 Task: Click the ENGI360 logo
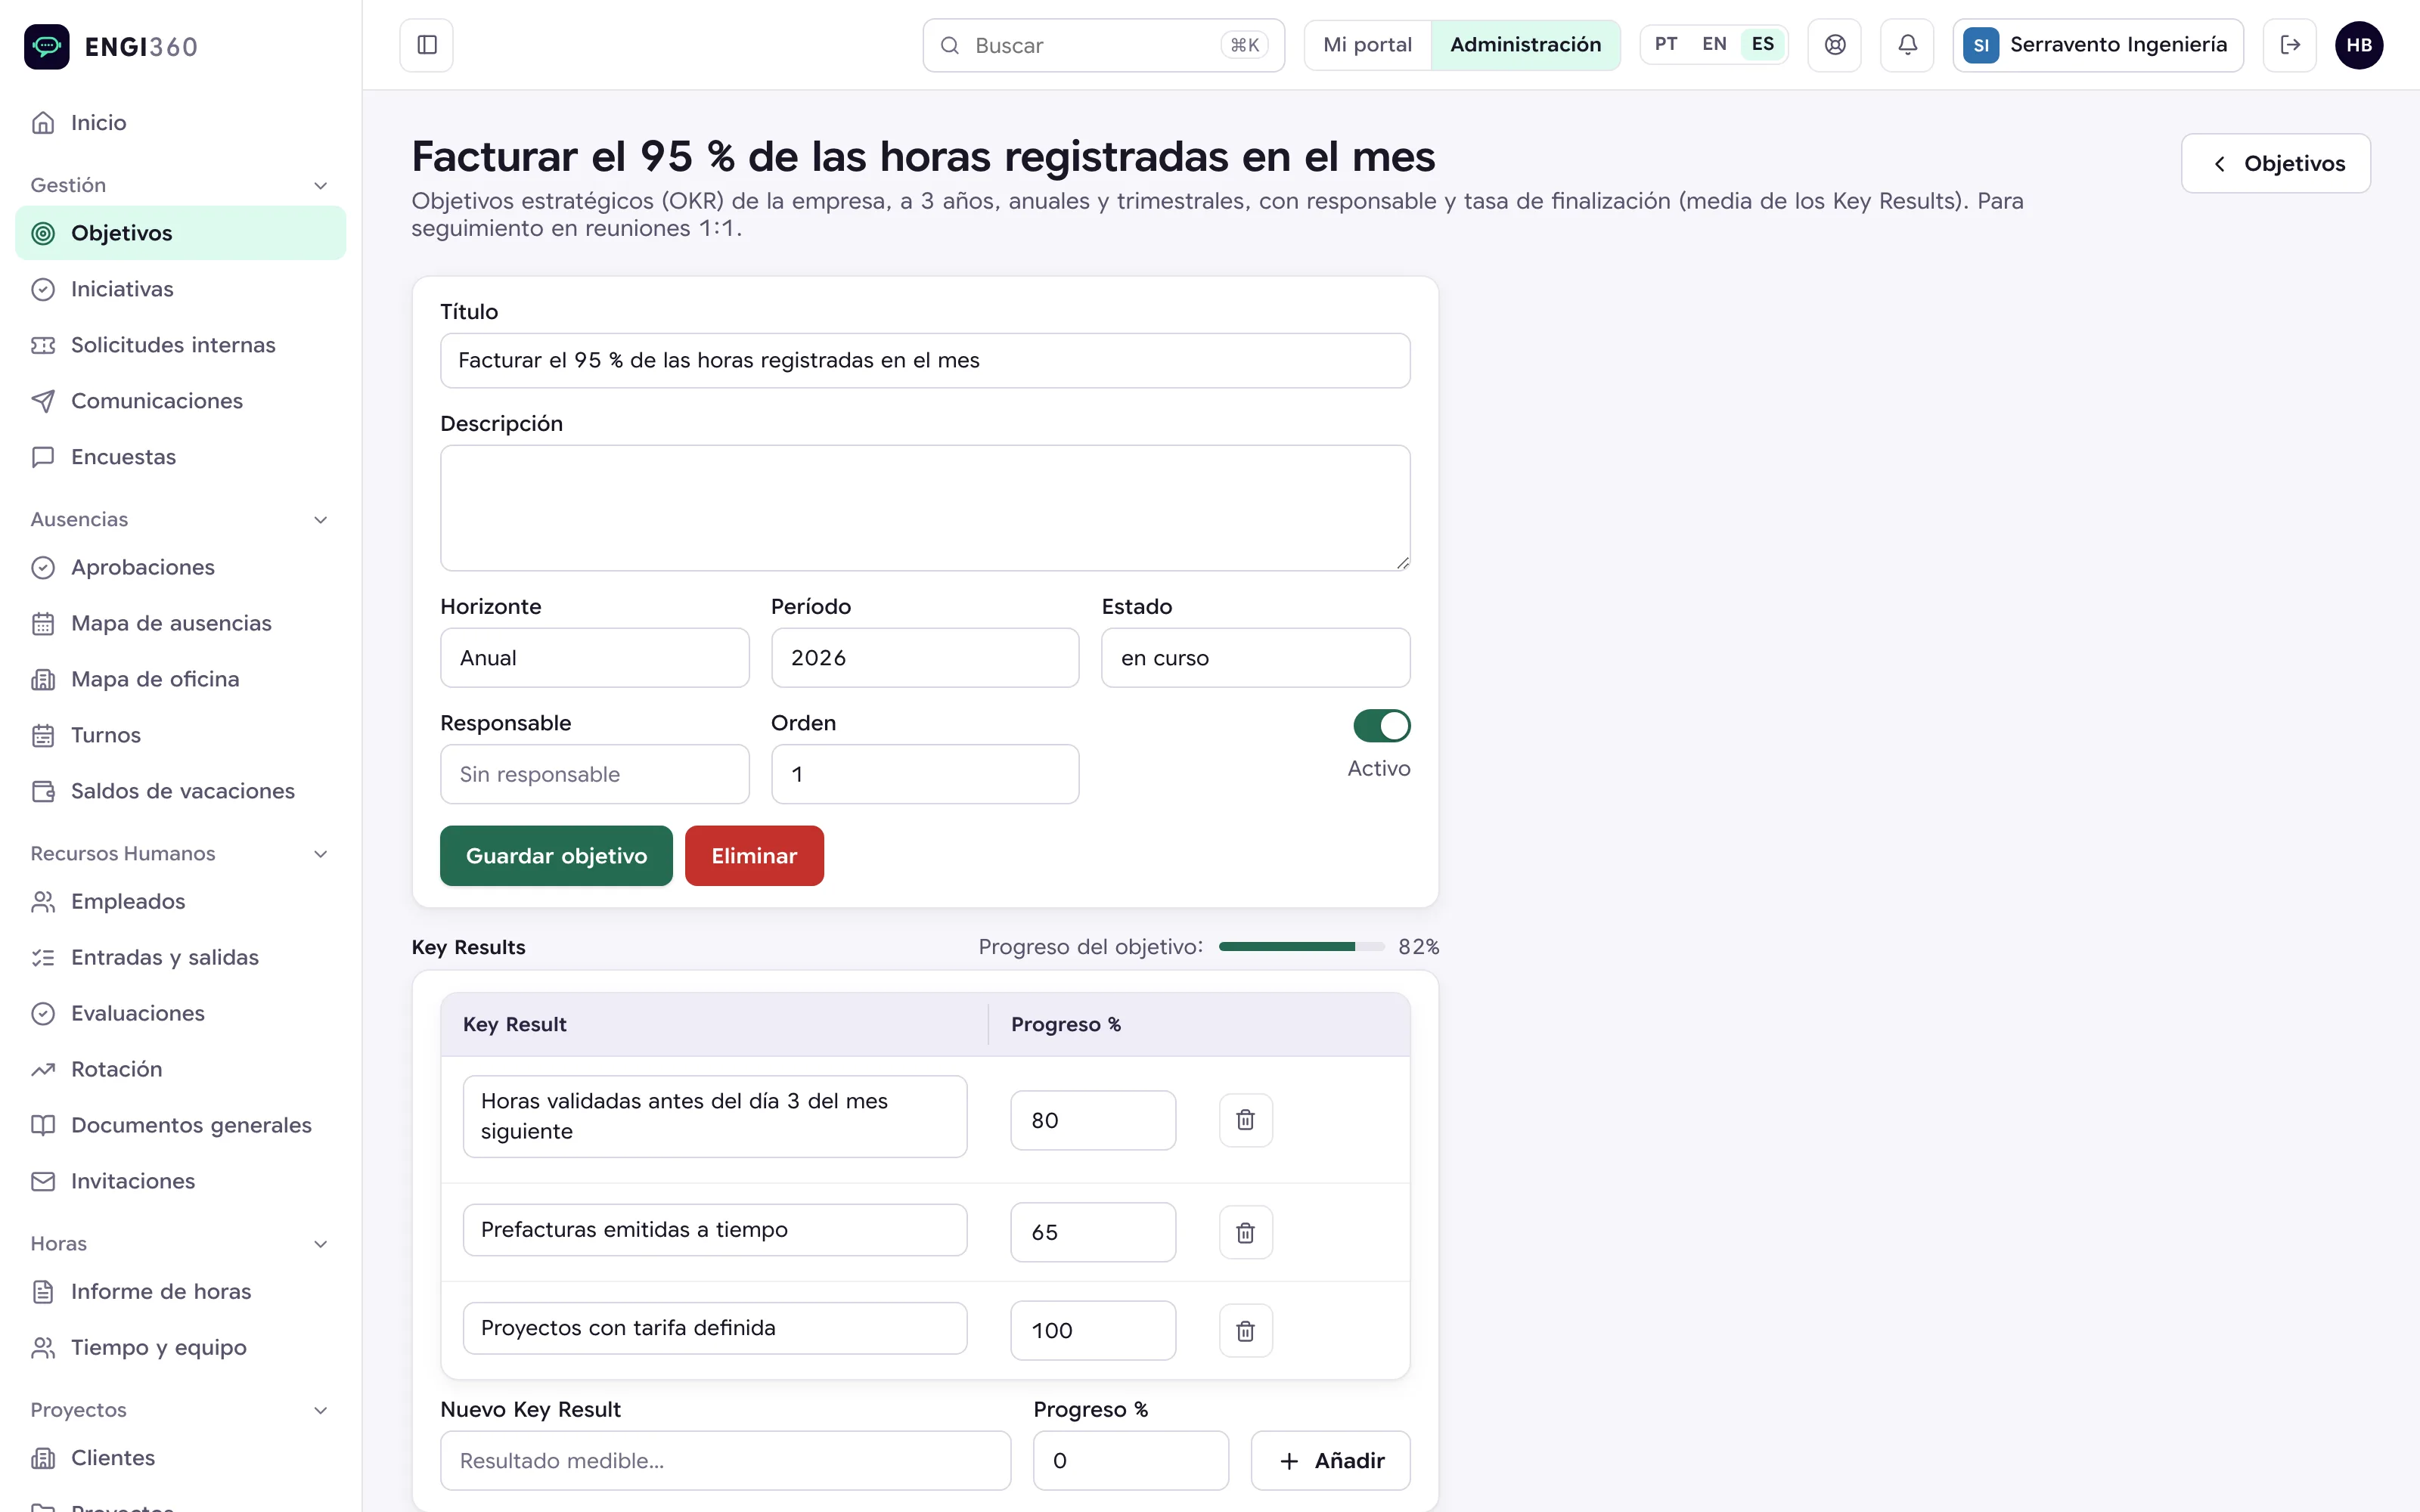(111, 46)
